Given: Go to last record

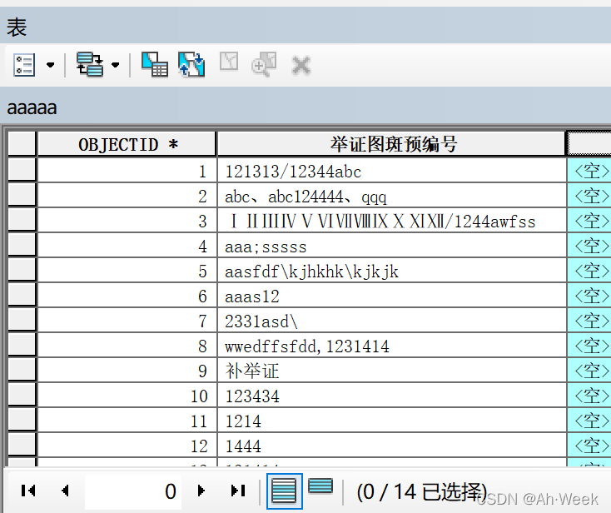Looking at the screenshot, I should [238, 491].
